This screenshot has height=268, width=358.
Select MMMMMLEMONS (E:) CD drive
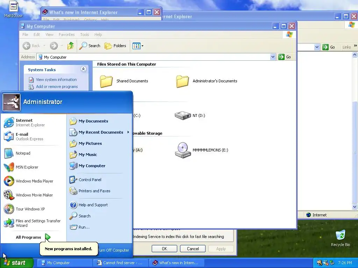click(x=202, y=150)
